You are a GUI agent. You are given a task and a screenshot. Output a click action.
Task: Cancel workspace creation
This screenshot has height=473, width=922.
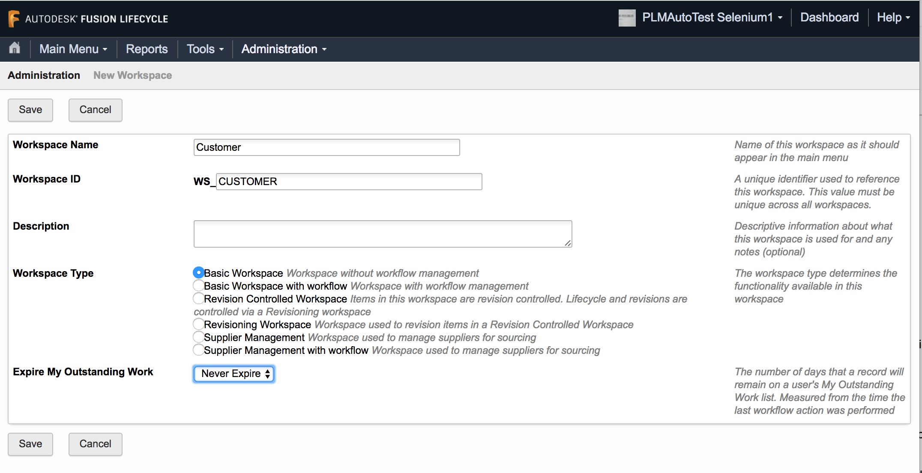point(95,110)
